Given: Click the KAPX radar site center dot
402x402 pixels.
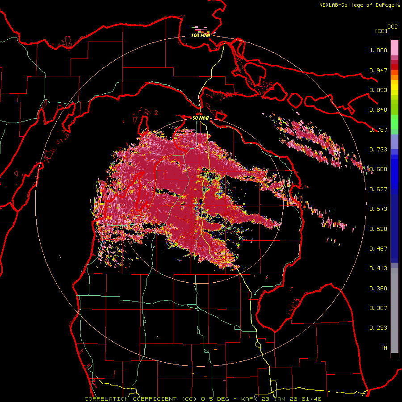Looking at the screenshot, I should (200, 201).
